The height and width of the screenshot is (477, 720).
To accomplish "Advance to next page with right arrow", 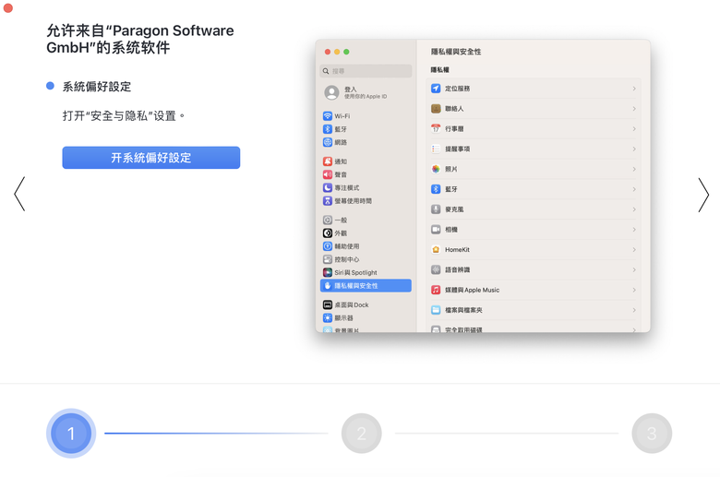I will [703, 195].
